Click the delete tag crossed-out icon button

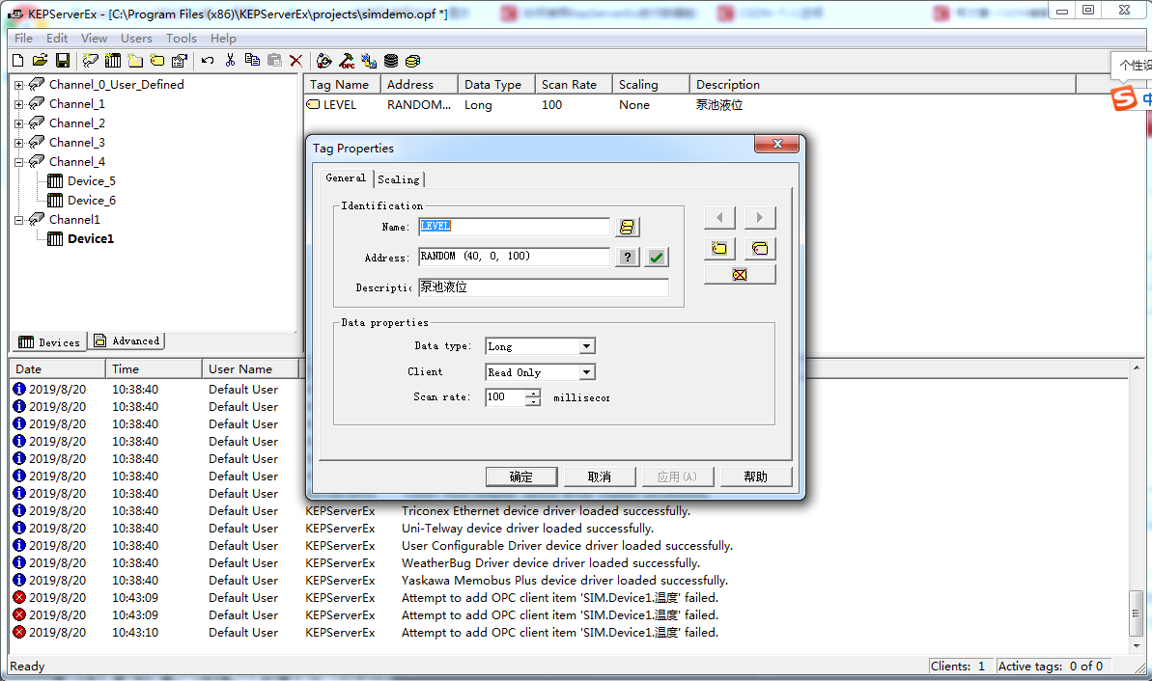pos(740,275)
